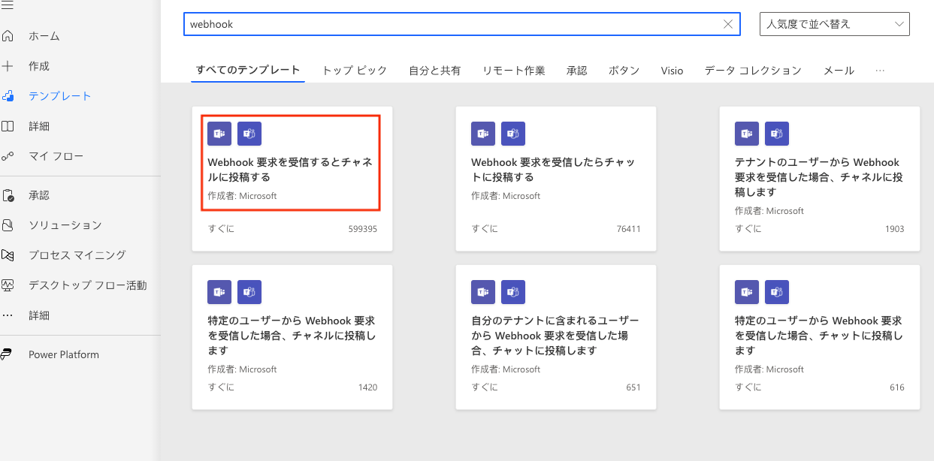
Task: Click the usage count 599395
Action: click(363, 229)
